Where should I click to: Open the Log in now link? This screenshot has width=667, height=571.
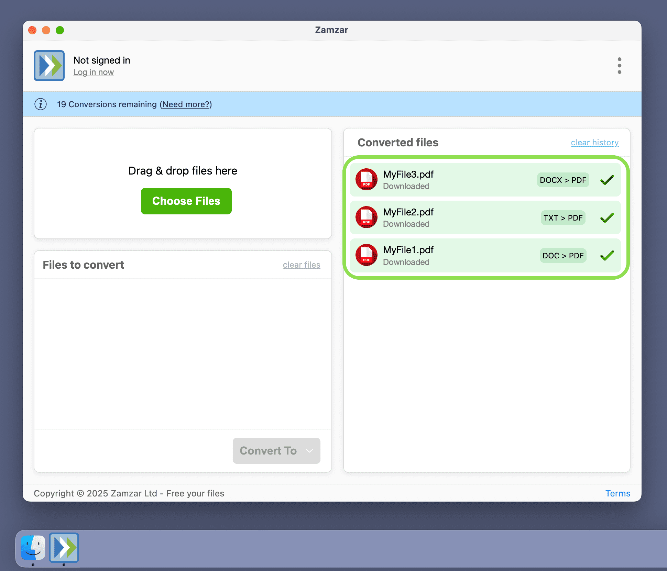click(x=93, y=72)
